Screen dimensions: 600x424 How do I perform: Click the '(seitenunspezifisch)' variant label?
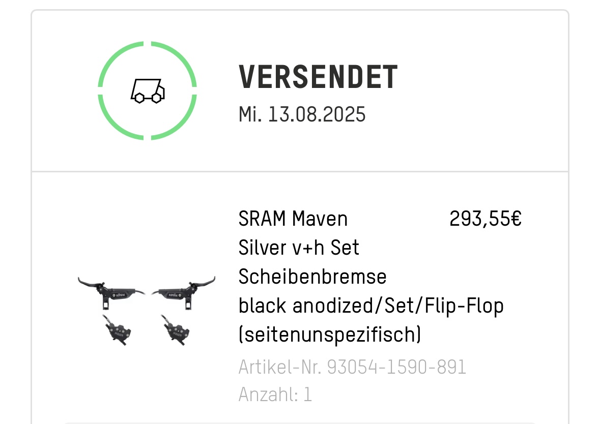pyautogui.click(x=330, y=335)
